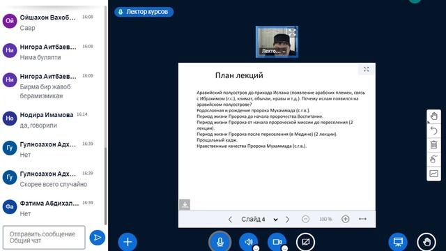Go to the next slide
Image resolution: width=446 pixels, height=251 pixels.
[288, 220]
